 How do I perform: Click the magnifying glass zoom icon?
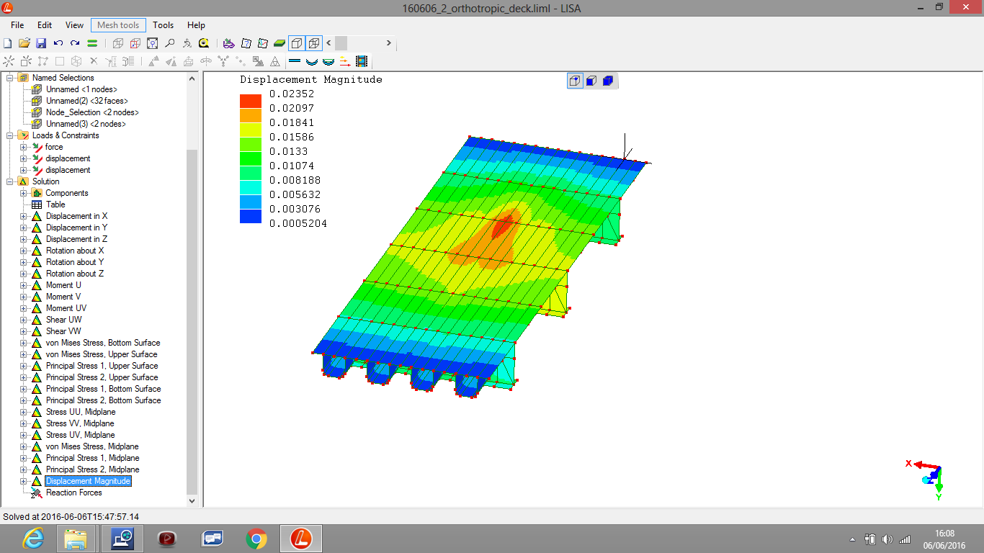tap(169, 43)
